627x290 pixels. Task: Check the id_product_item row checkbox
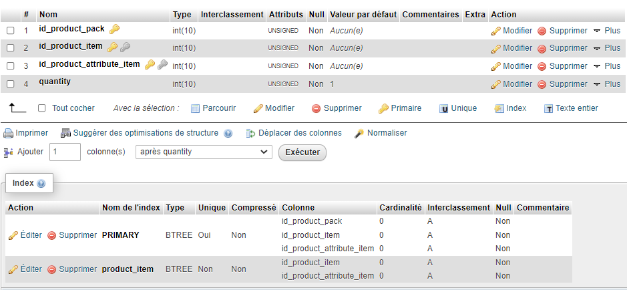[x=10, y=48]
